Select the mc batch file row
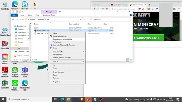 pyautogui.click(x=73, y=28)
